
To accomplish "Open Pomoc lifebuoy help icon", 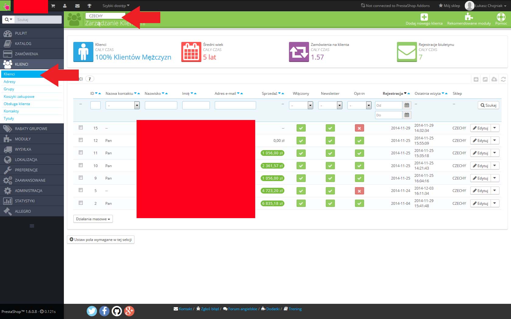I will click(x=501, y=17).
